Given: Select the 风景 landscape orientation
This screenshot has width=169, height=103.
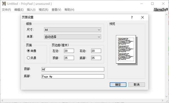Looking at the screenshot, I should coord(32,58).
